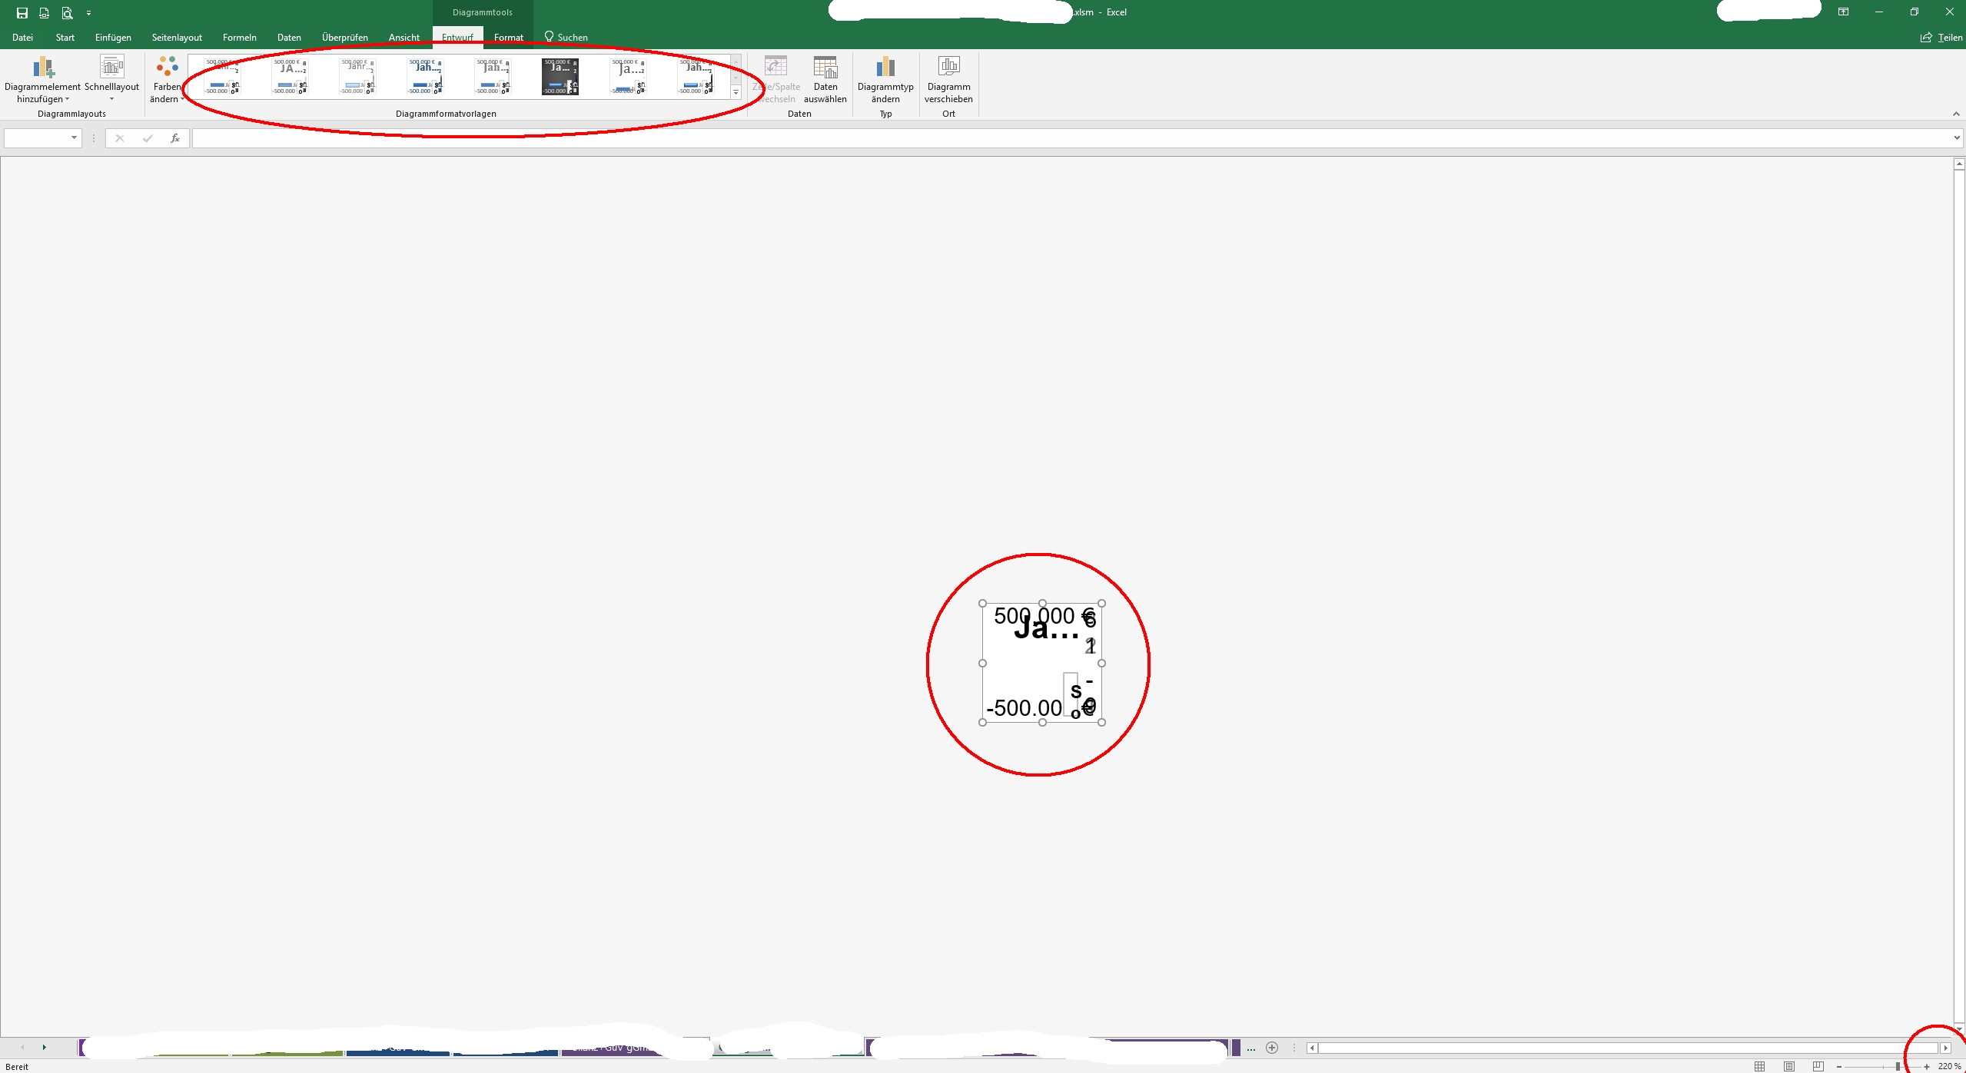This screenshot has width=1966, height=1073.
Task: Click the Save icon in quick access
Action: [x=22, y=13]
